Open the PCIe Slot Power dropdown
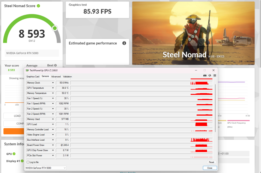 click(x=53, y=156)
